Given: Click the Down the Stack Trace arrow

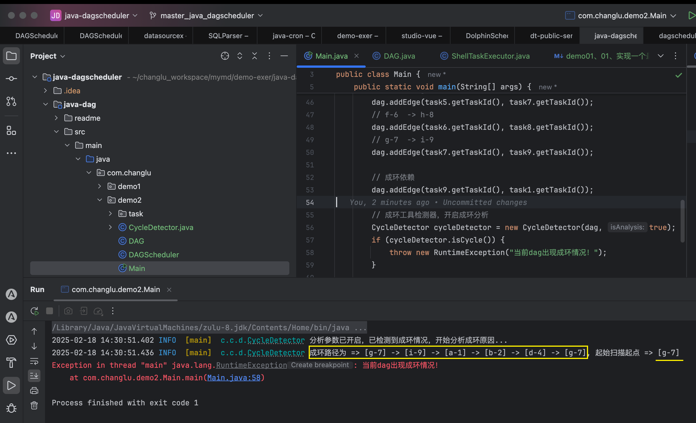Looking at the screenshot, I should coord(34,346).
